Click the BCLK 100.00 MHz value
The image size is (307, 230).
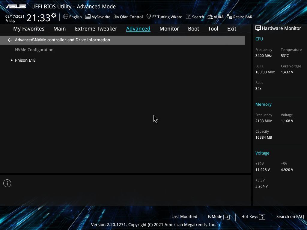[x=265, y=72]
